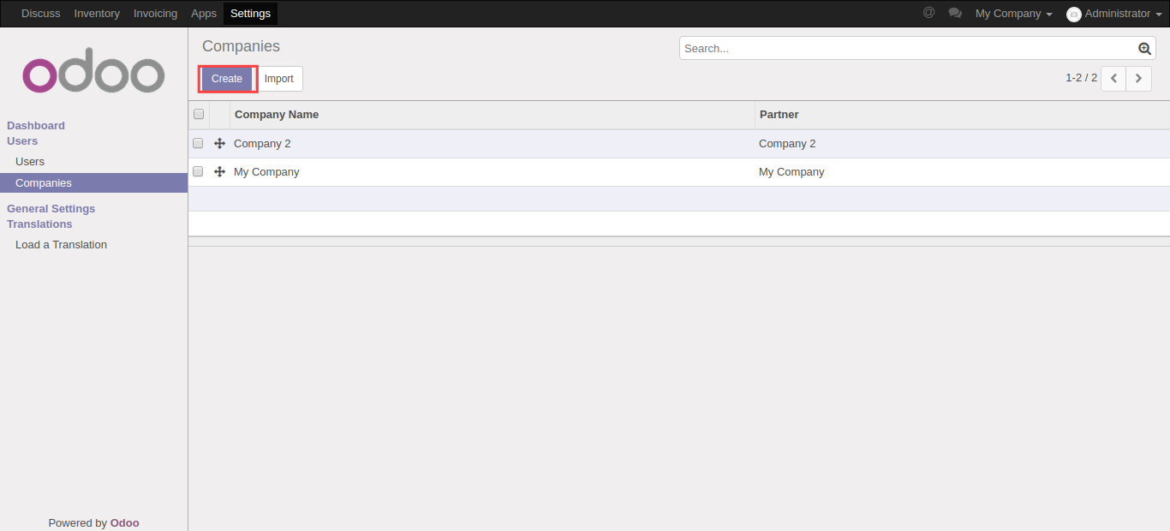Screen dimensions: 1170x531
Task: Go to previous page arrow
Action: (1113, 78)
